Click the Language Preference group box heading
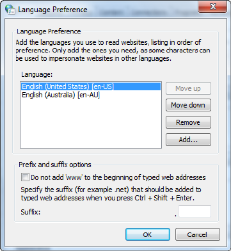231x251 pixels. coord(49,31)
